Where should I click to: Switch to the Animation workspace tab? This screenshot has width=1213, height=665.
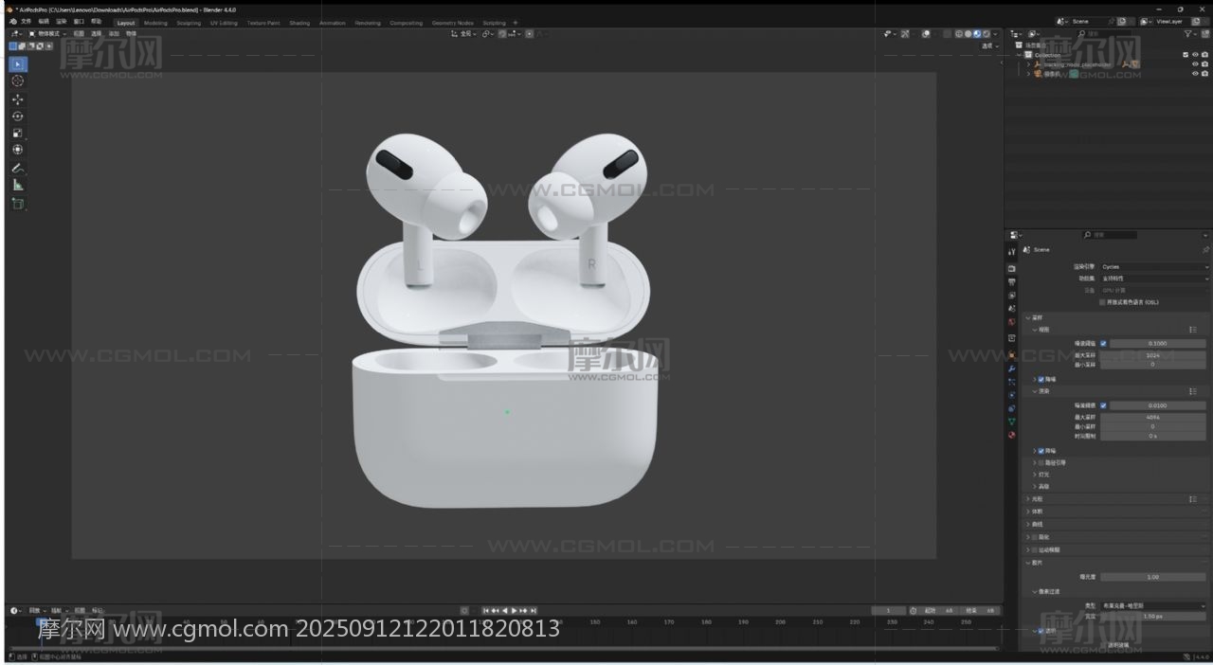(x=333, y=23)
